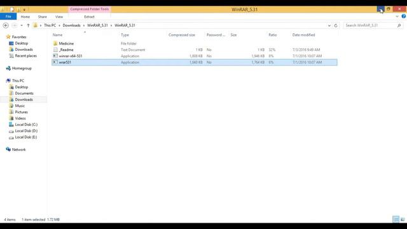Expand subfolders after Downloads breadcrumb
The height and width of the screenshot is (229, 407).
click(84, 25)
